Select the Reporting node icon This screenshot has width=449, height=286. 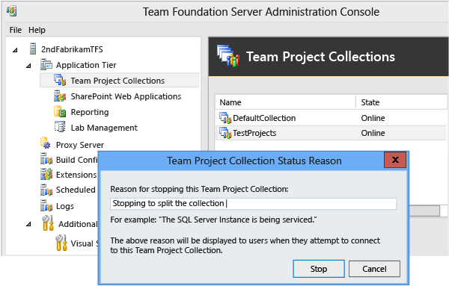pyautogui.click(x=60, y=112)
